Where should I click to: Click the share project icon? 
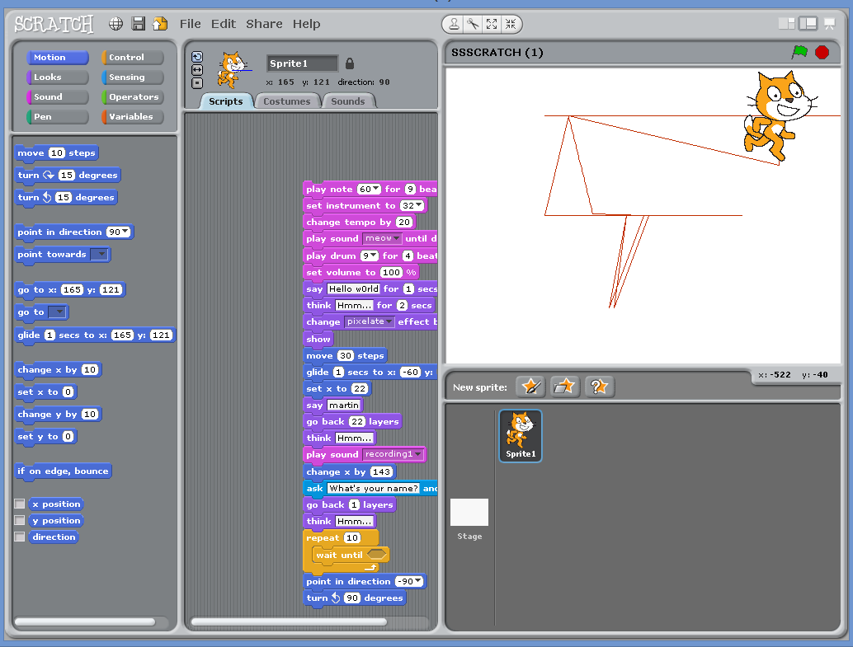(160, 23)
